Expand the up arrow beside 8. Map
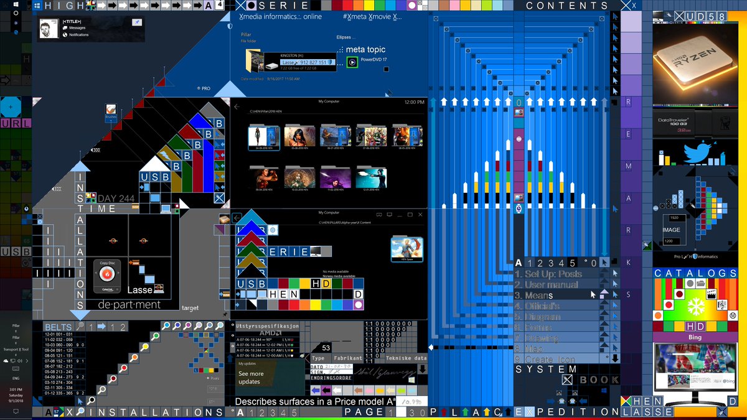 pyautogui.click(x=604, y=348)
